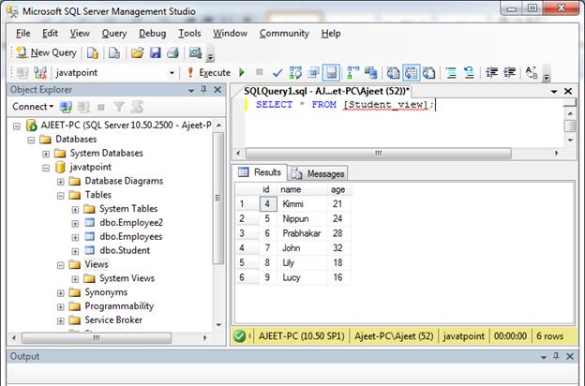585x386 pixels.
Task: Click inside the SELECT query editor line
Action: click(345, 105)
